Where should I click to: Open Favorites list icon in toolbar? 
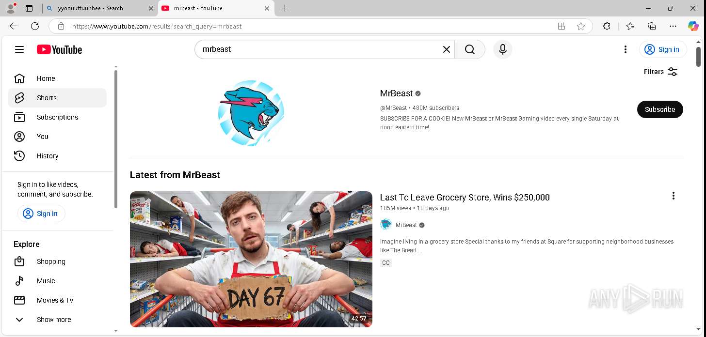(x=630, y=26)
